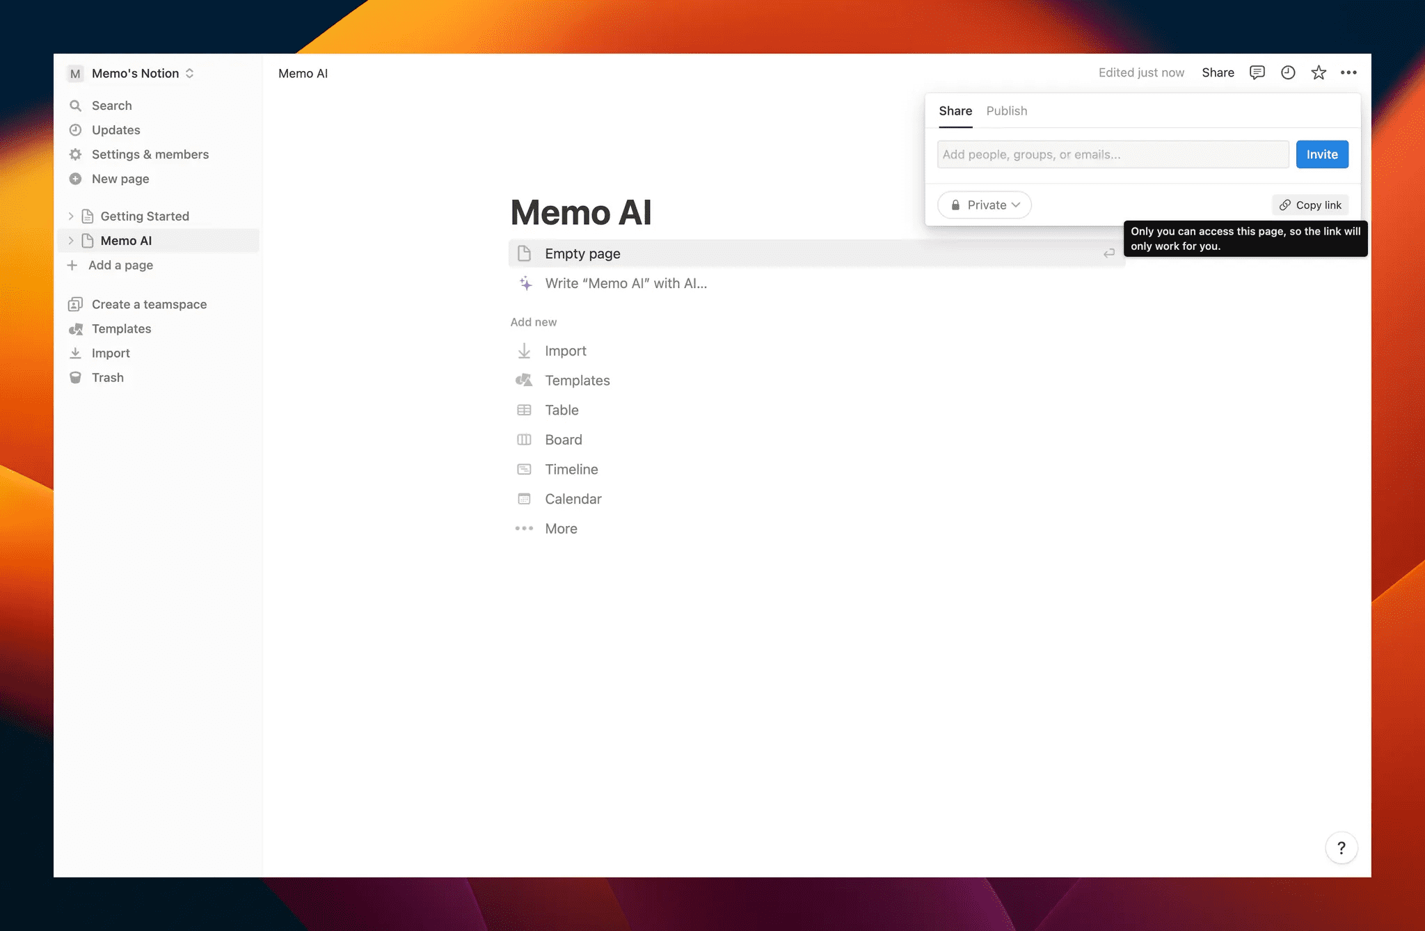Click the Table grid icon

[x=524, y=410]
